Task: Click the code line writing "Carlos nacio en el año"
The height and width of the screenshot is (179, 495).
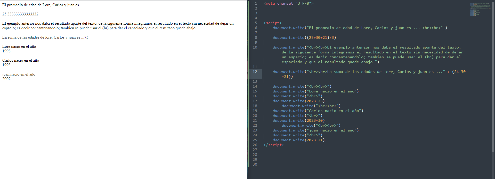Action: coord(318,111)
